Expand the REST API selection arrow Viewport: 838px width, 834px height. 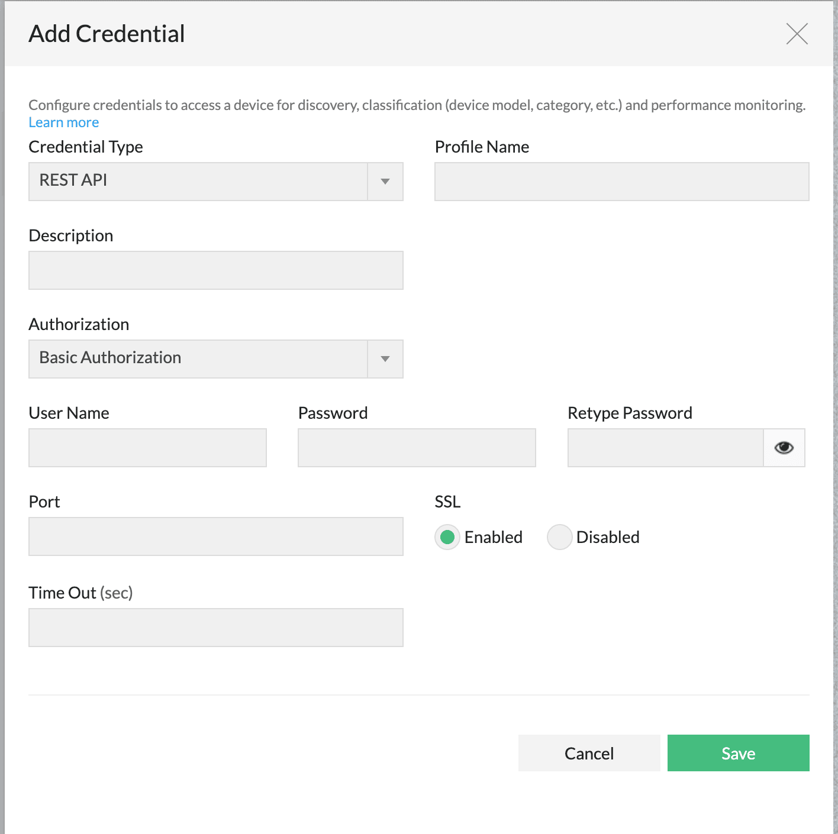[385, 181]
